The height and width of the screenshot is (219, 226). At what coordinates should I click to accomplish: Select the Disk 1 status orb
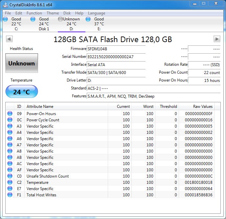coord(33,19)
